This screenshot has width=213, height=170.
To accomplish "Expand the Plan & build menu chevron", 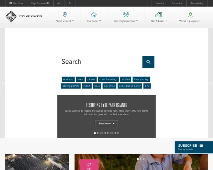I will tap(165, 21).
